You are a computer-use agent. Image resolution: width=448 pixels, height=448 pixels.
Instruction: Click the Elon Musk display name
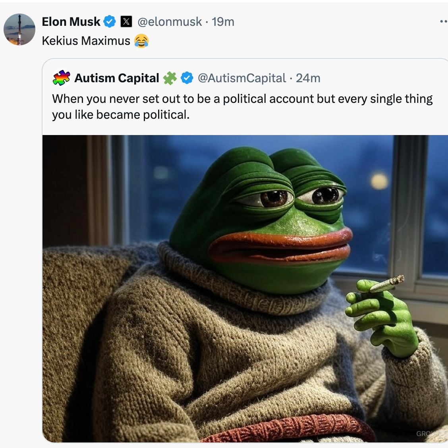(x=71, y=21)
